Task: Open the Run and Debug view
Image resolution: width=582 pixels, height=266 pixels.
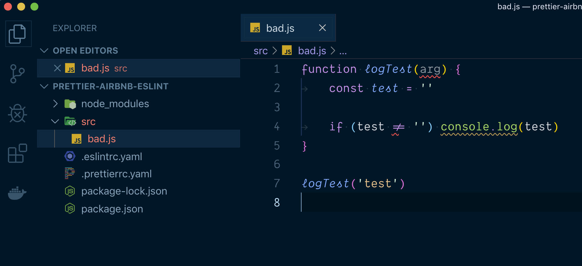Action: pos(18,113)
